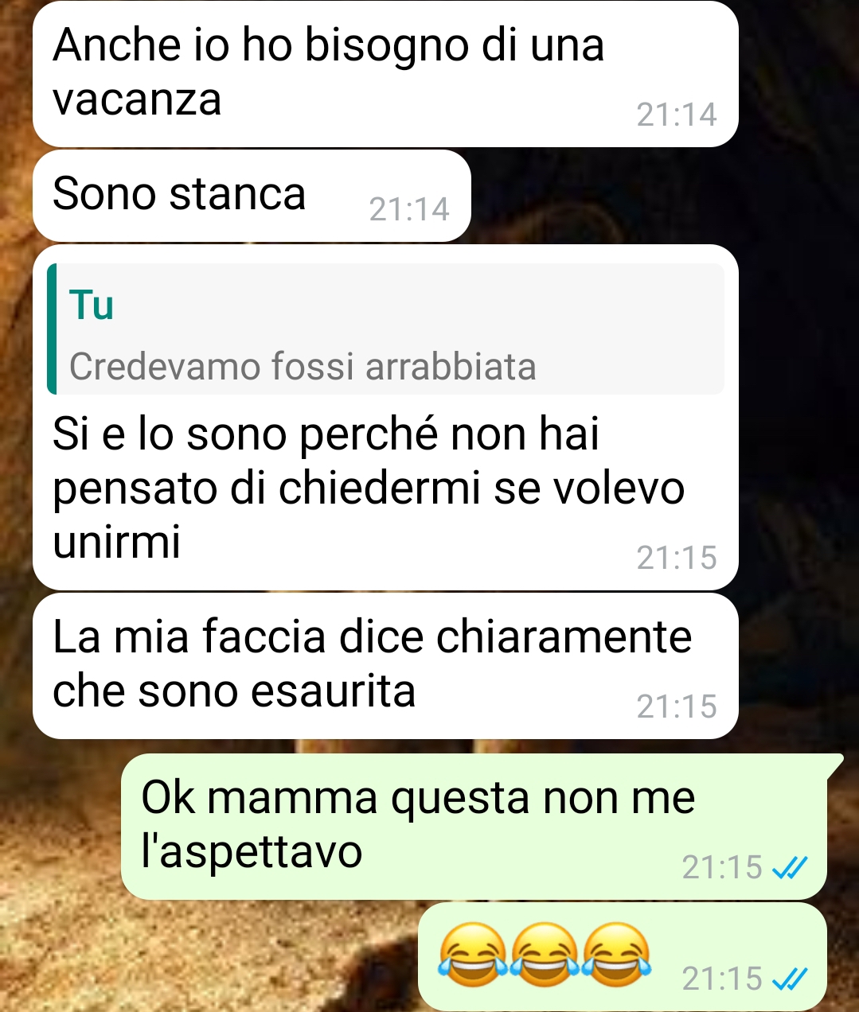Select the message "La mia faccia dice chiaramente"
The image size is (859, 1012).
coord(385,665)
